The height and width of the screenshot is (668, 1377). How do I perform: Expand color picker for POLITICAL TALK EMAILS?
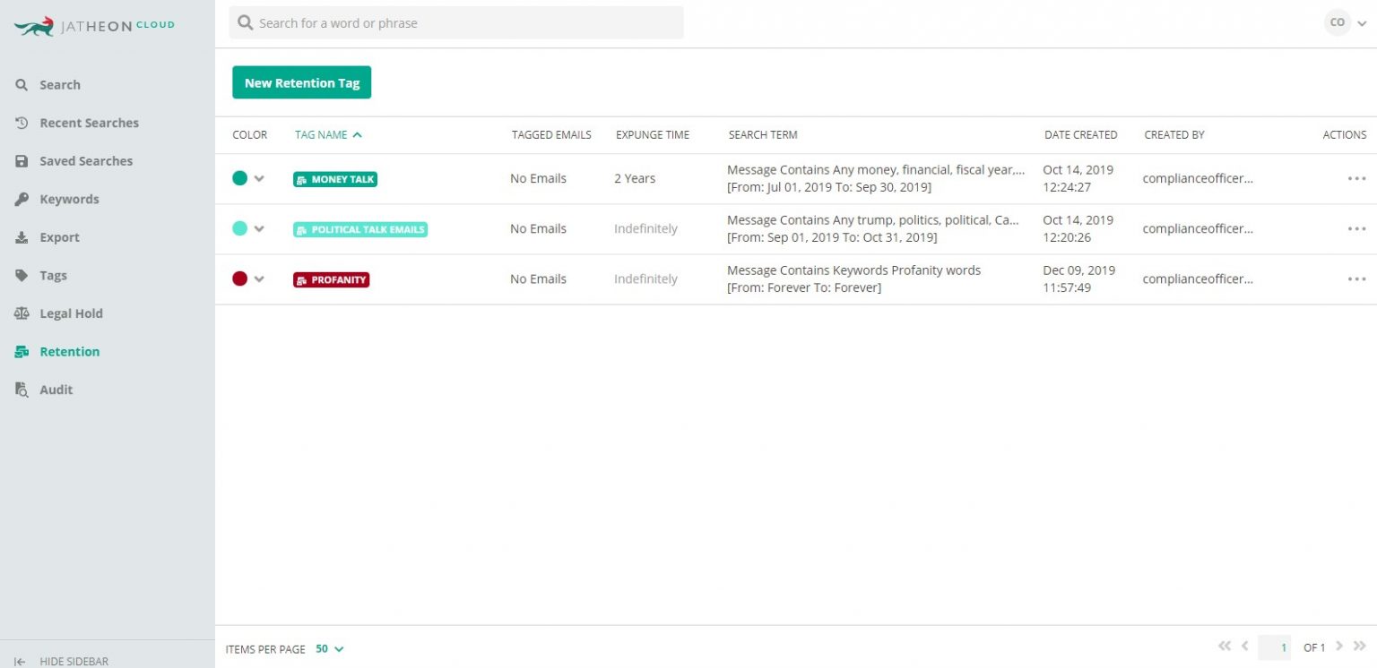260,228
